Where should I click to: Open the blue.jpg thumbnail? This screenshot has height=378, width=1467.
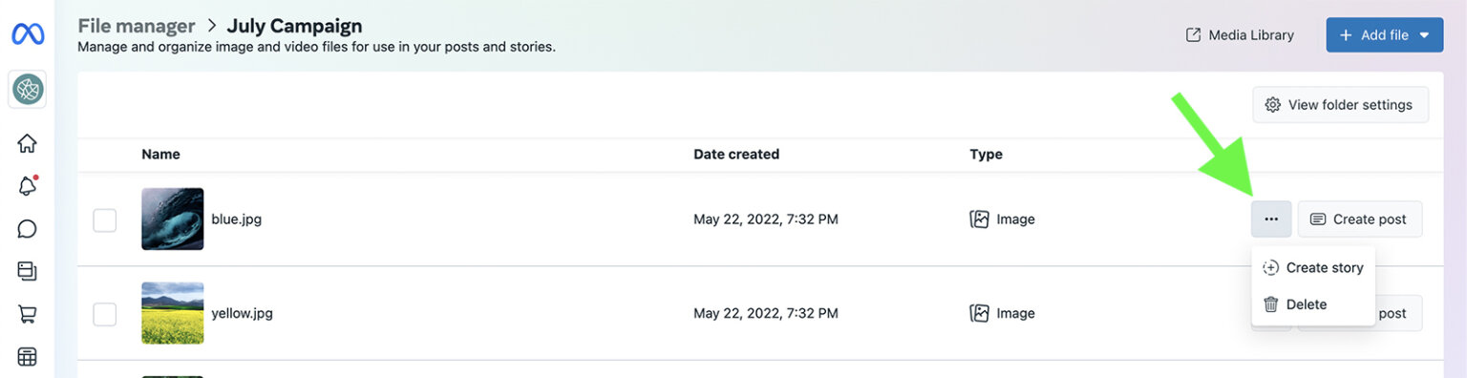173,219
